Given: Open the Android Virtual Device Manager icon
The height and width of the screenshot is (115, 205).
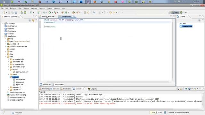Looking at the screenshot, I should point(25,12).
